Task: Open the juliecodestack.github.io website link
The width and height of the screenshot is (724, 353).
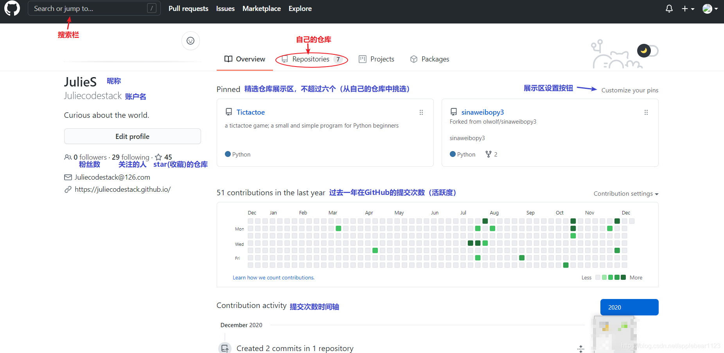Action: [x=122, y=189]
